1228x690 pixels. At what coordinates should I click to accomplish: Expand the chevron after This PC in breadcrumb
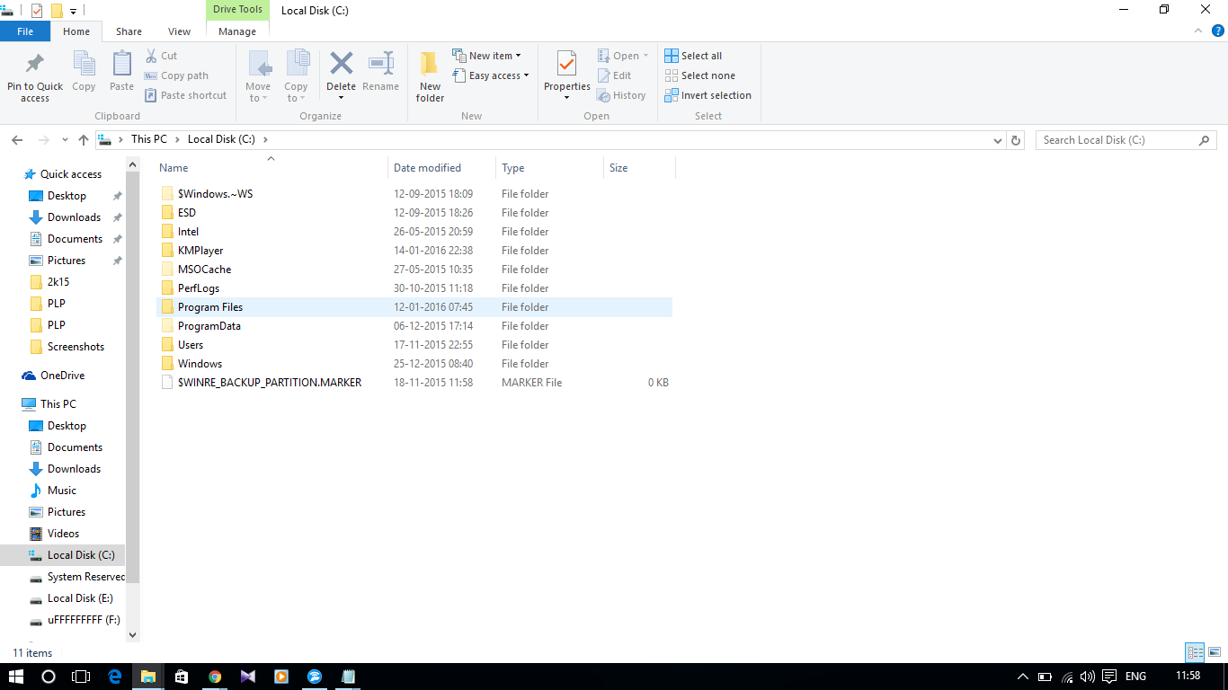click(x=177, y=140)
